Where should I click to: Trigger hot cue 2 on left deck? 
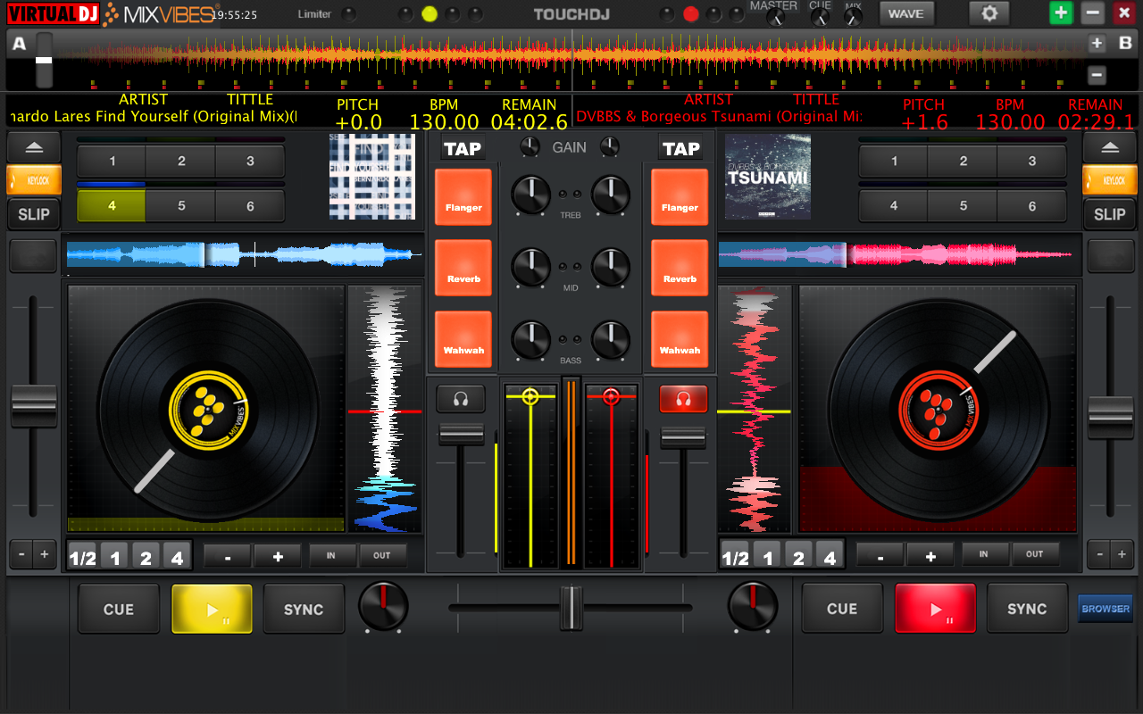tap(181, 162)
